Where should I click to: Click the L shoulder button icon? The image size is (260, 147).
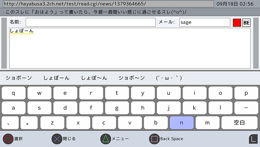[x=253, y=139]
